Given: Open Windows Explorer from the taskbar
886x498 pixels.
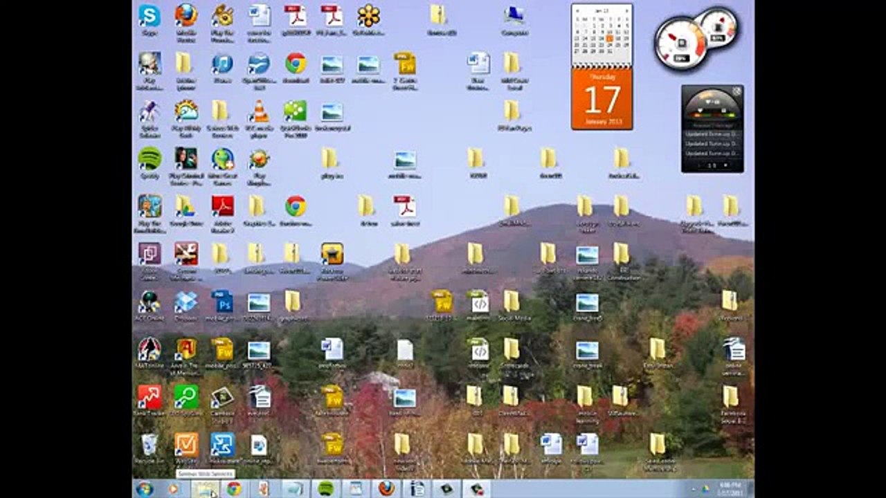Looking at the screenshot, I should (205, 489).
